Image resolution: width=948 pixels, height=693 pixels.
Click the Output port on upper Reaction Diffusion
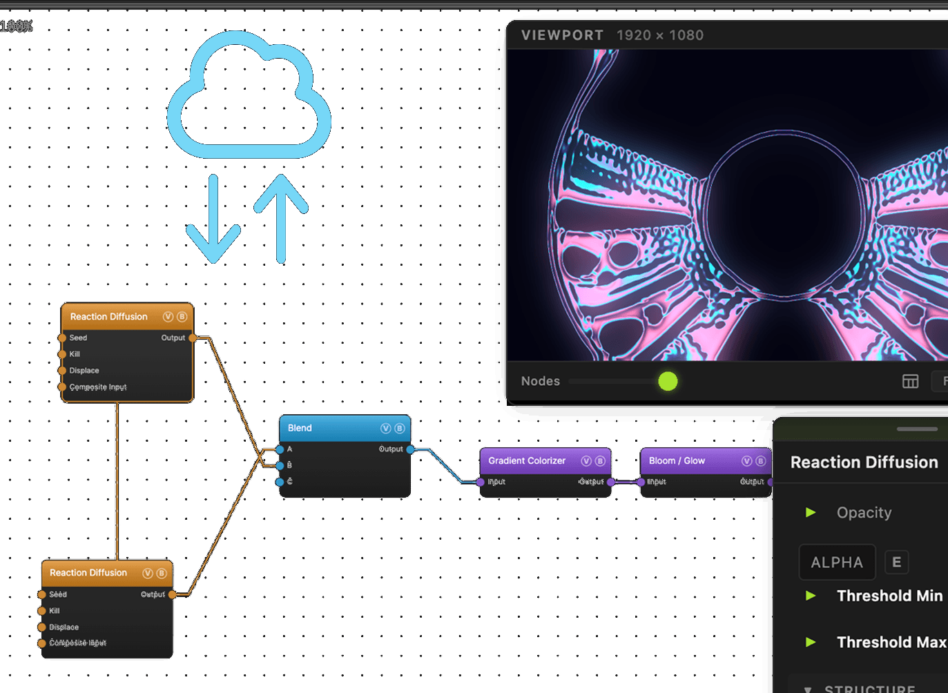[193, 338]
